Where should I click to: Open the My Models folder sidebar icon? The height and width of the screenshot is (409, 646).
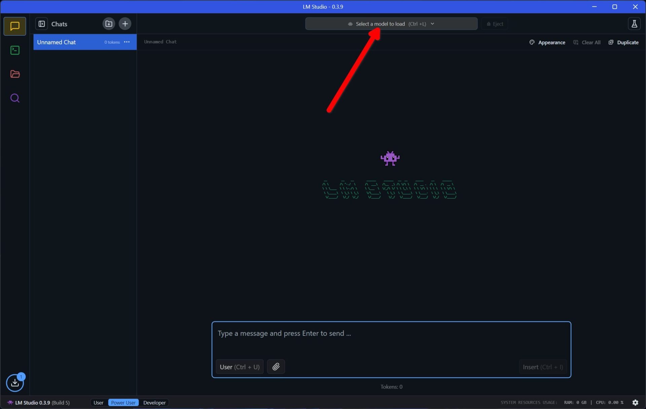point(15,74)
